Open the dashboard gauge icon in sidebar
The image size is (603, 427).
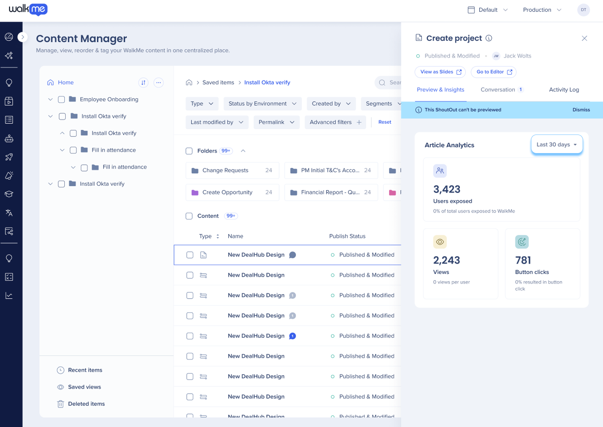click(9, 37)
